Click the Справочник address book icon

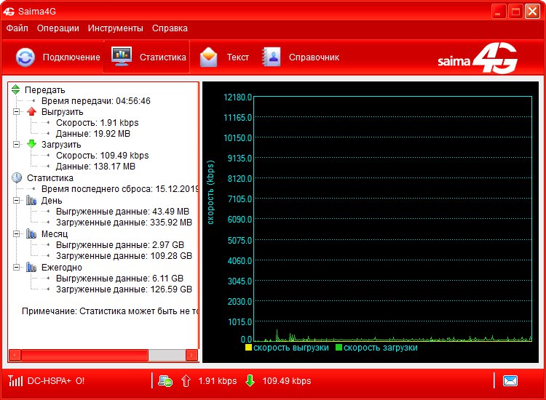click(x=272, y=57)
